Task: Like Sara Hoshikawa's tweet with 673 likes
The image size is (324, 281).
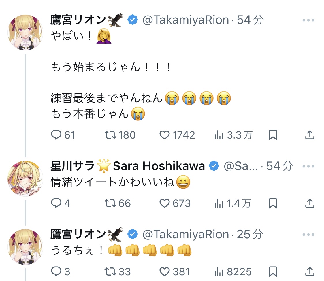Action: pos(165,203)
